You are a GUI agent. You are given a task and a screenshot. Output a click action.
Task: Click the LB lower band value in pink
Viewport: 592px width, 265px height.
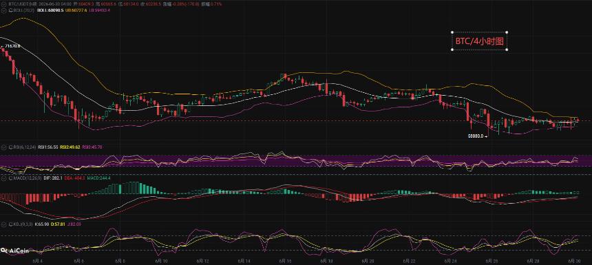pos(99,10)
